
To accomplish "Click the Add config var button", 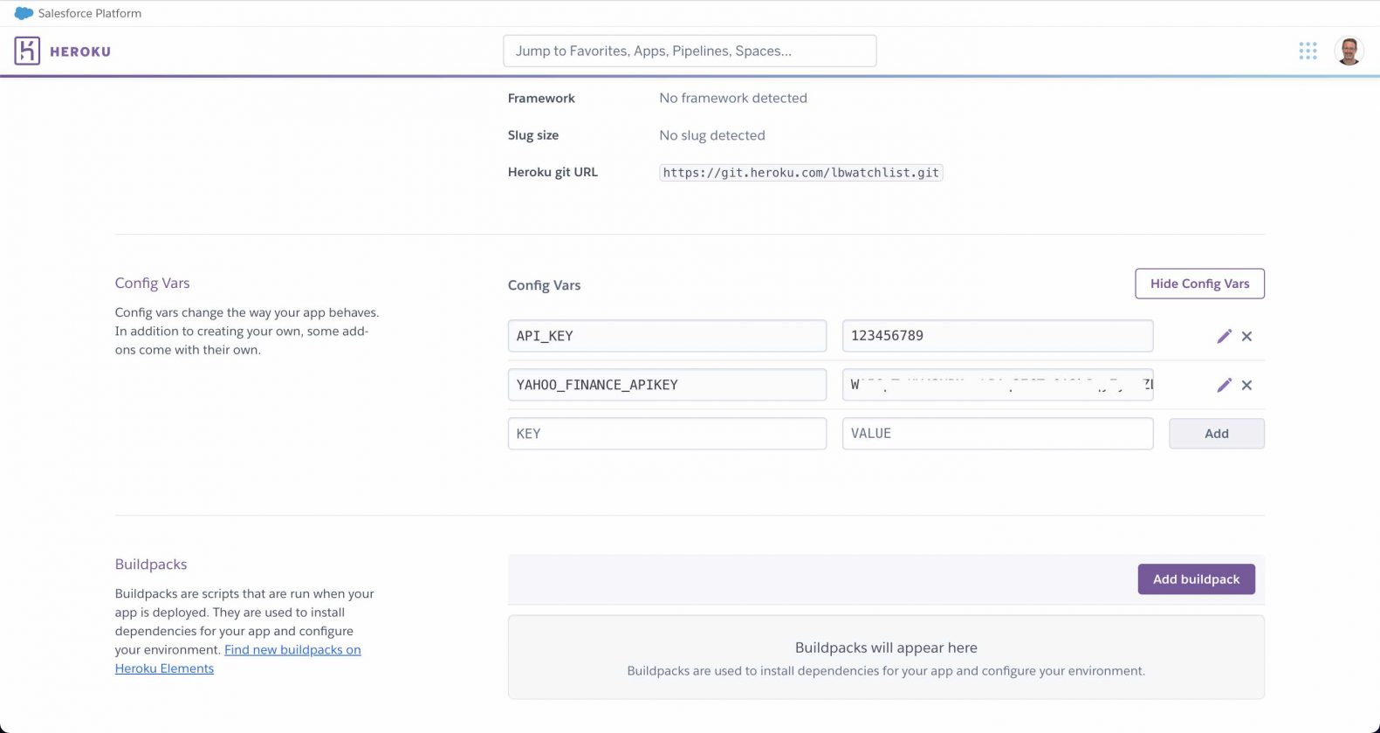I will [x=1216, y=434].
